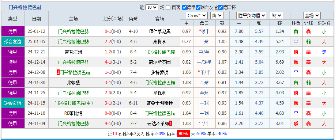Viewport: 335px width, 140px height.
Task: Click the 胜率 50% statistic
Action: [155, 134]
